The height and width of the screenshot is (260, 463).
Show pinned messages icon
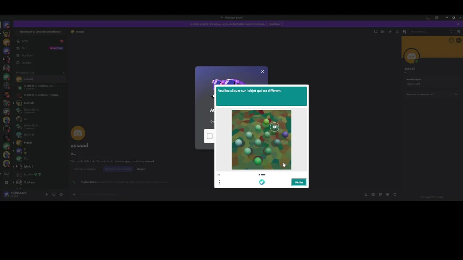coord(390,32)
